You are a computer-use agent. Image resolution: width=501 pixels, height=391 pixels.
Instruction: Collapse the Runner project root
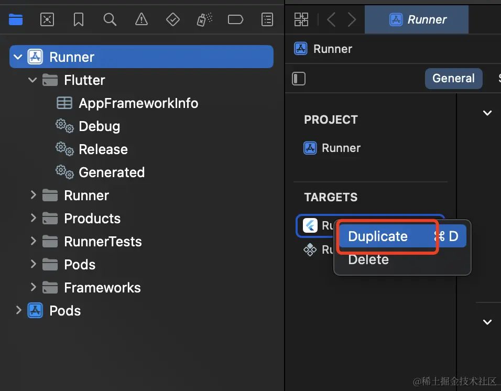point(18,57)
